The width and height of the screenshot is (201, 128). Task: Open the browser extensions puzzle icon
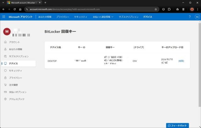(x=169, y=9)
